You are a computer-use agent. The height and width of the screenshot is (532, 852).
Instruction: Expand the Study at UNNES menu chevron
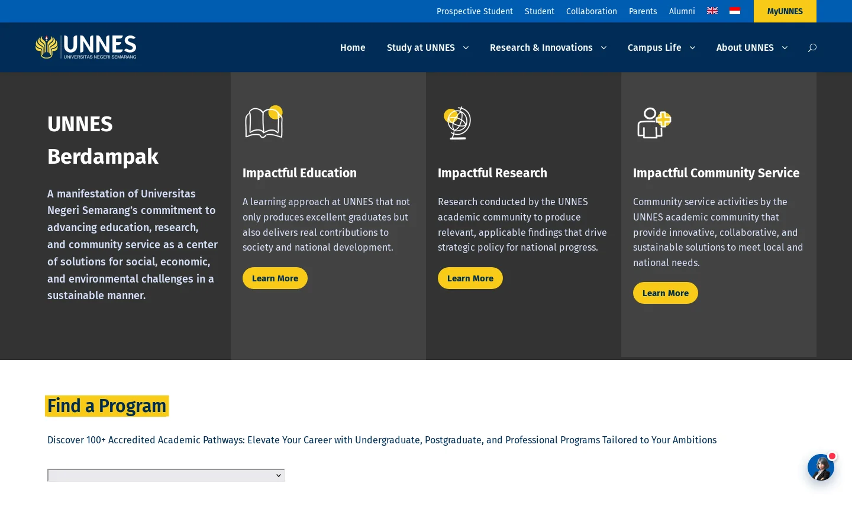(x=466, y=48)
